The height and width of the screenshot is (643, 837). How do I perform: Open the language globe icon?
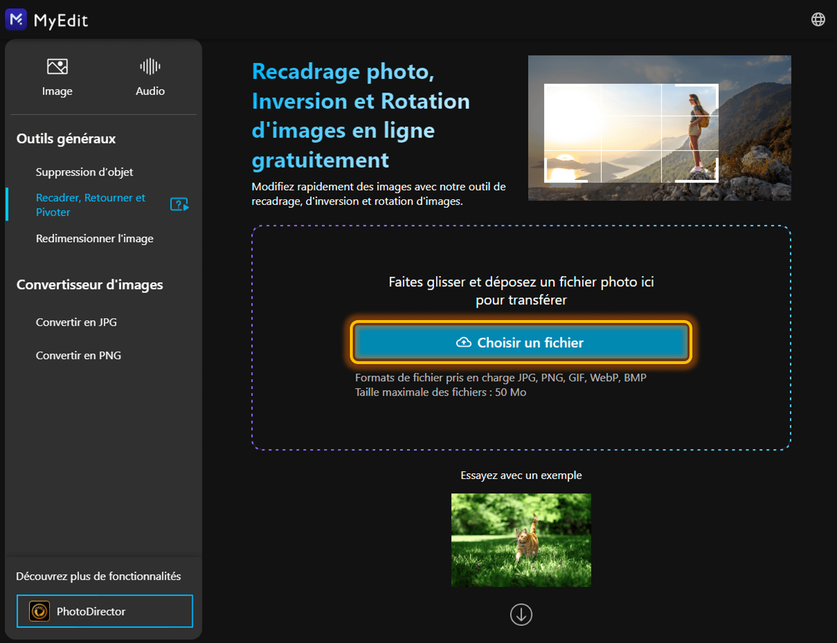click(818, 19)
